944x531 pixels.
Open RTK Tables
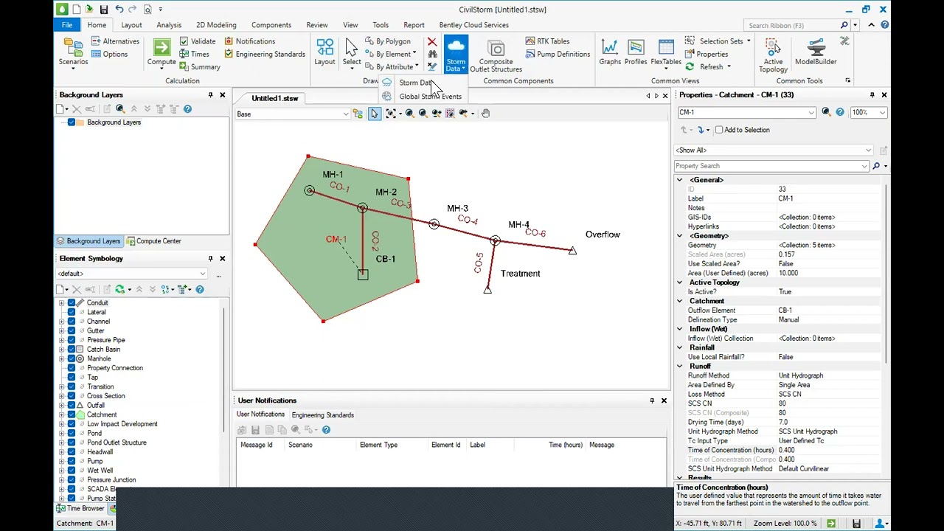pos(546,41)
